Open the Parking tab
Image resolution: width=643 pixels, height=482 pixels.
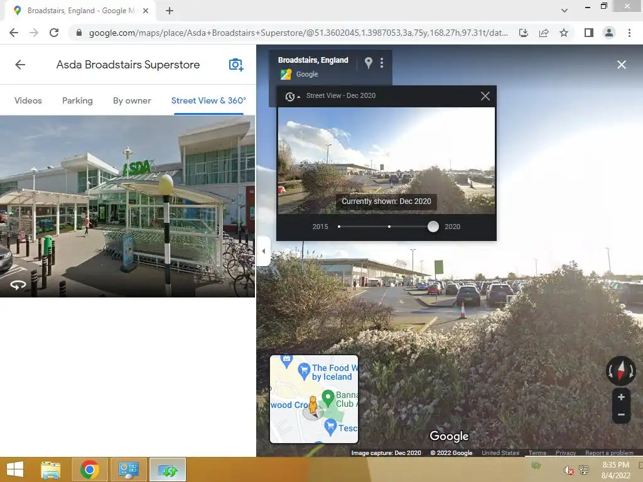(77, 100)
